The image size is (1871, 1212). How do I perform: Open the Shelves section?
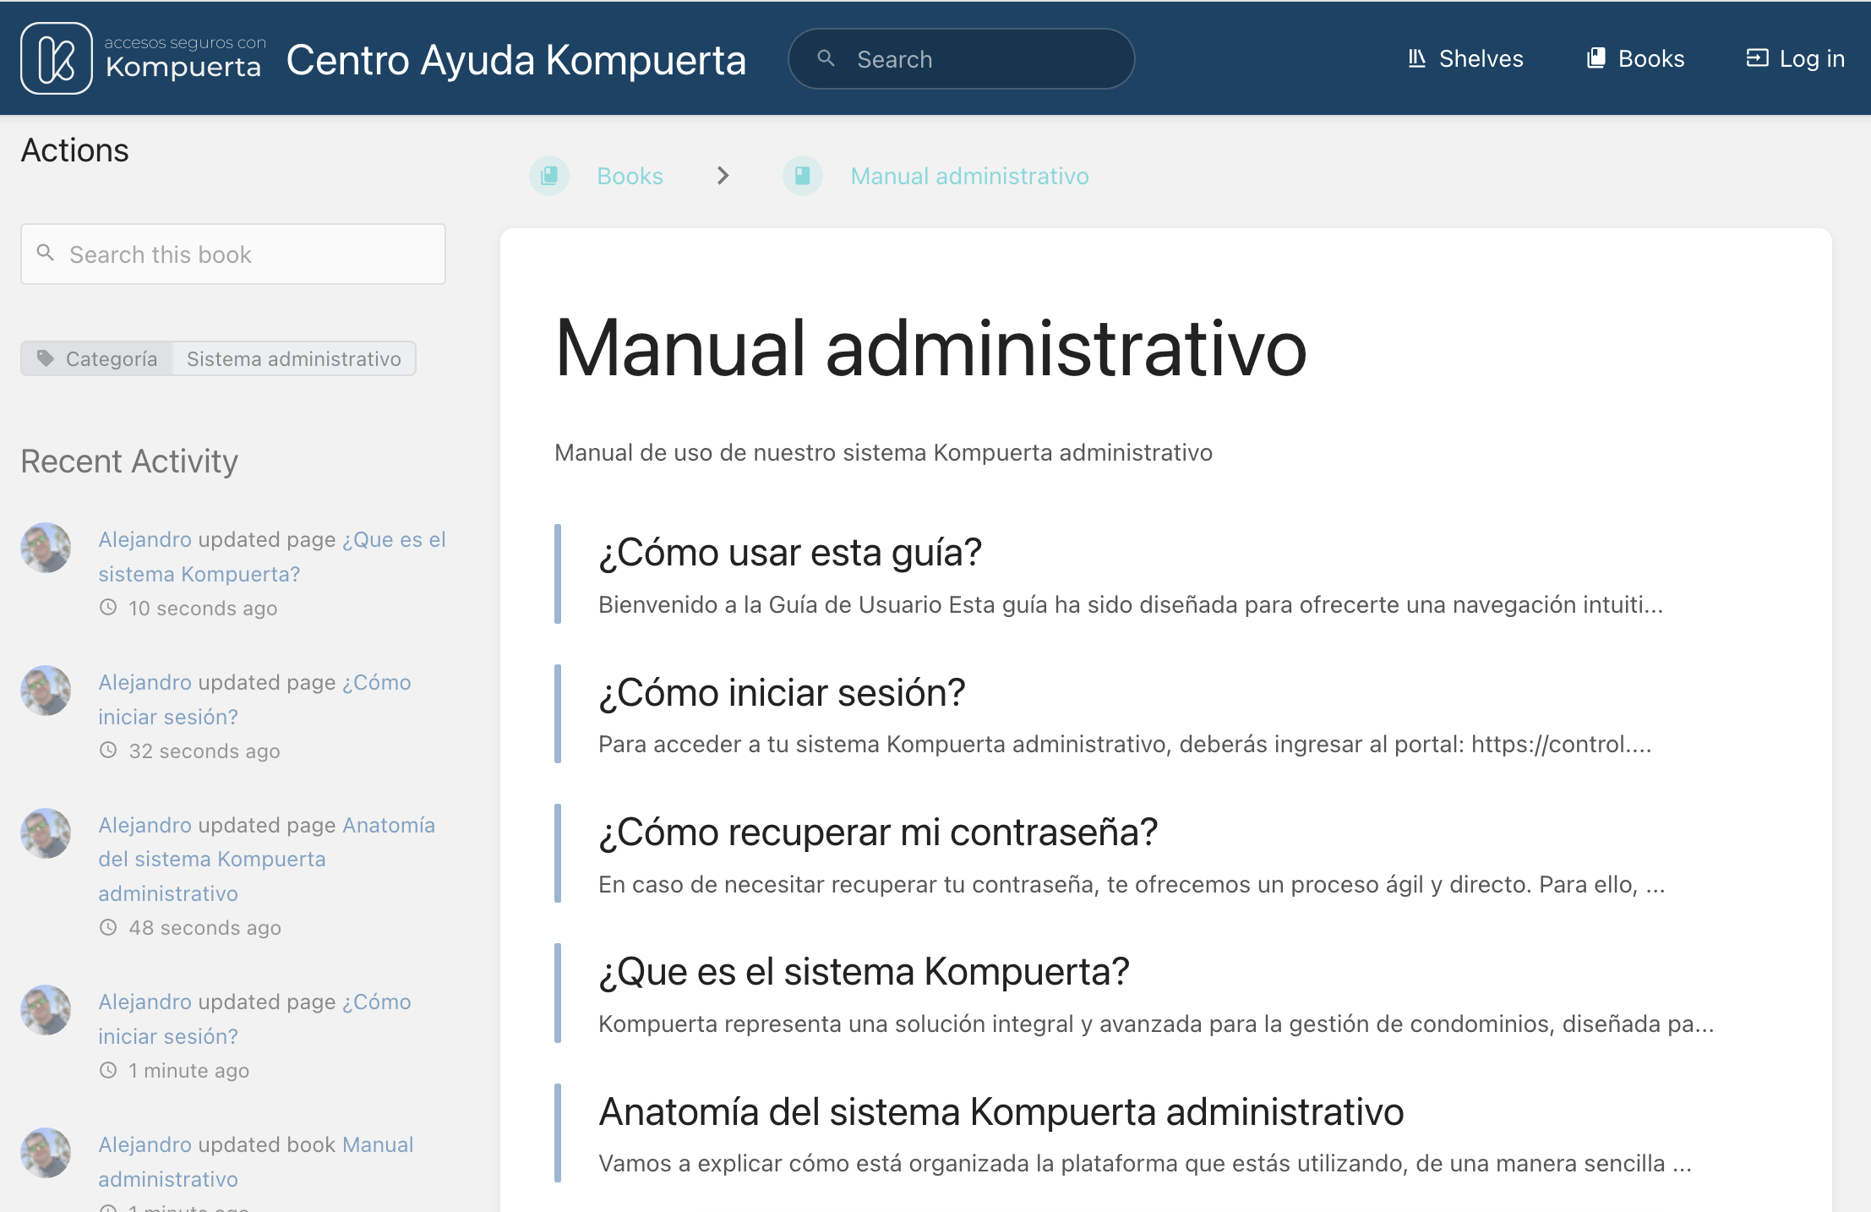pyautogui.click(x=1466, y=57)
